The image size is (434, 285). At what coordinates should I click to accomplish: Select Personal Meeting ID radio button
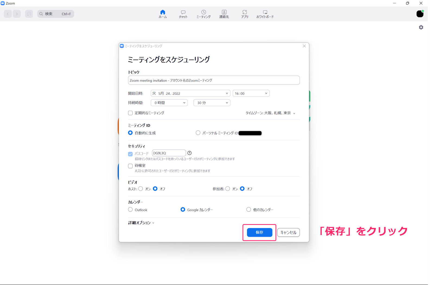(x=198, y=133)
